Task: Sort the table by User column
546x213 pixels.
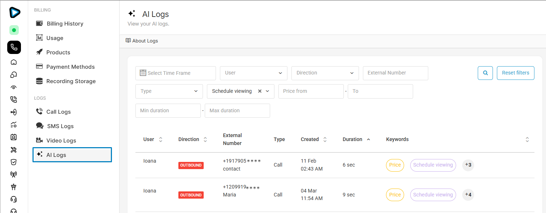Action: pos(161,140)
